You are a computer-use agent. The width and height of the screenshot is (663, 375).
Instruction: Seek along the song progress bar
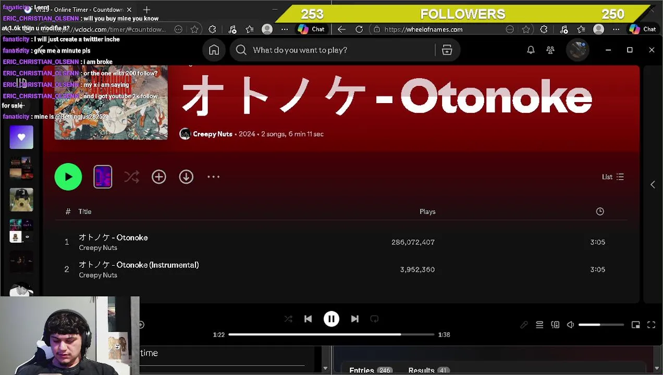(331, 334)
